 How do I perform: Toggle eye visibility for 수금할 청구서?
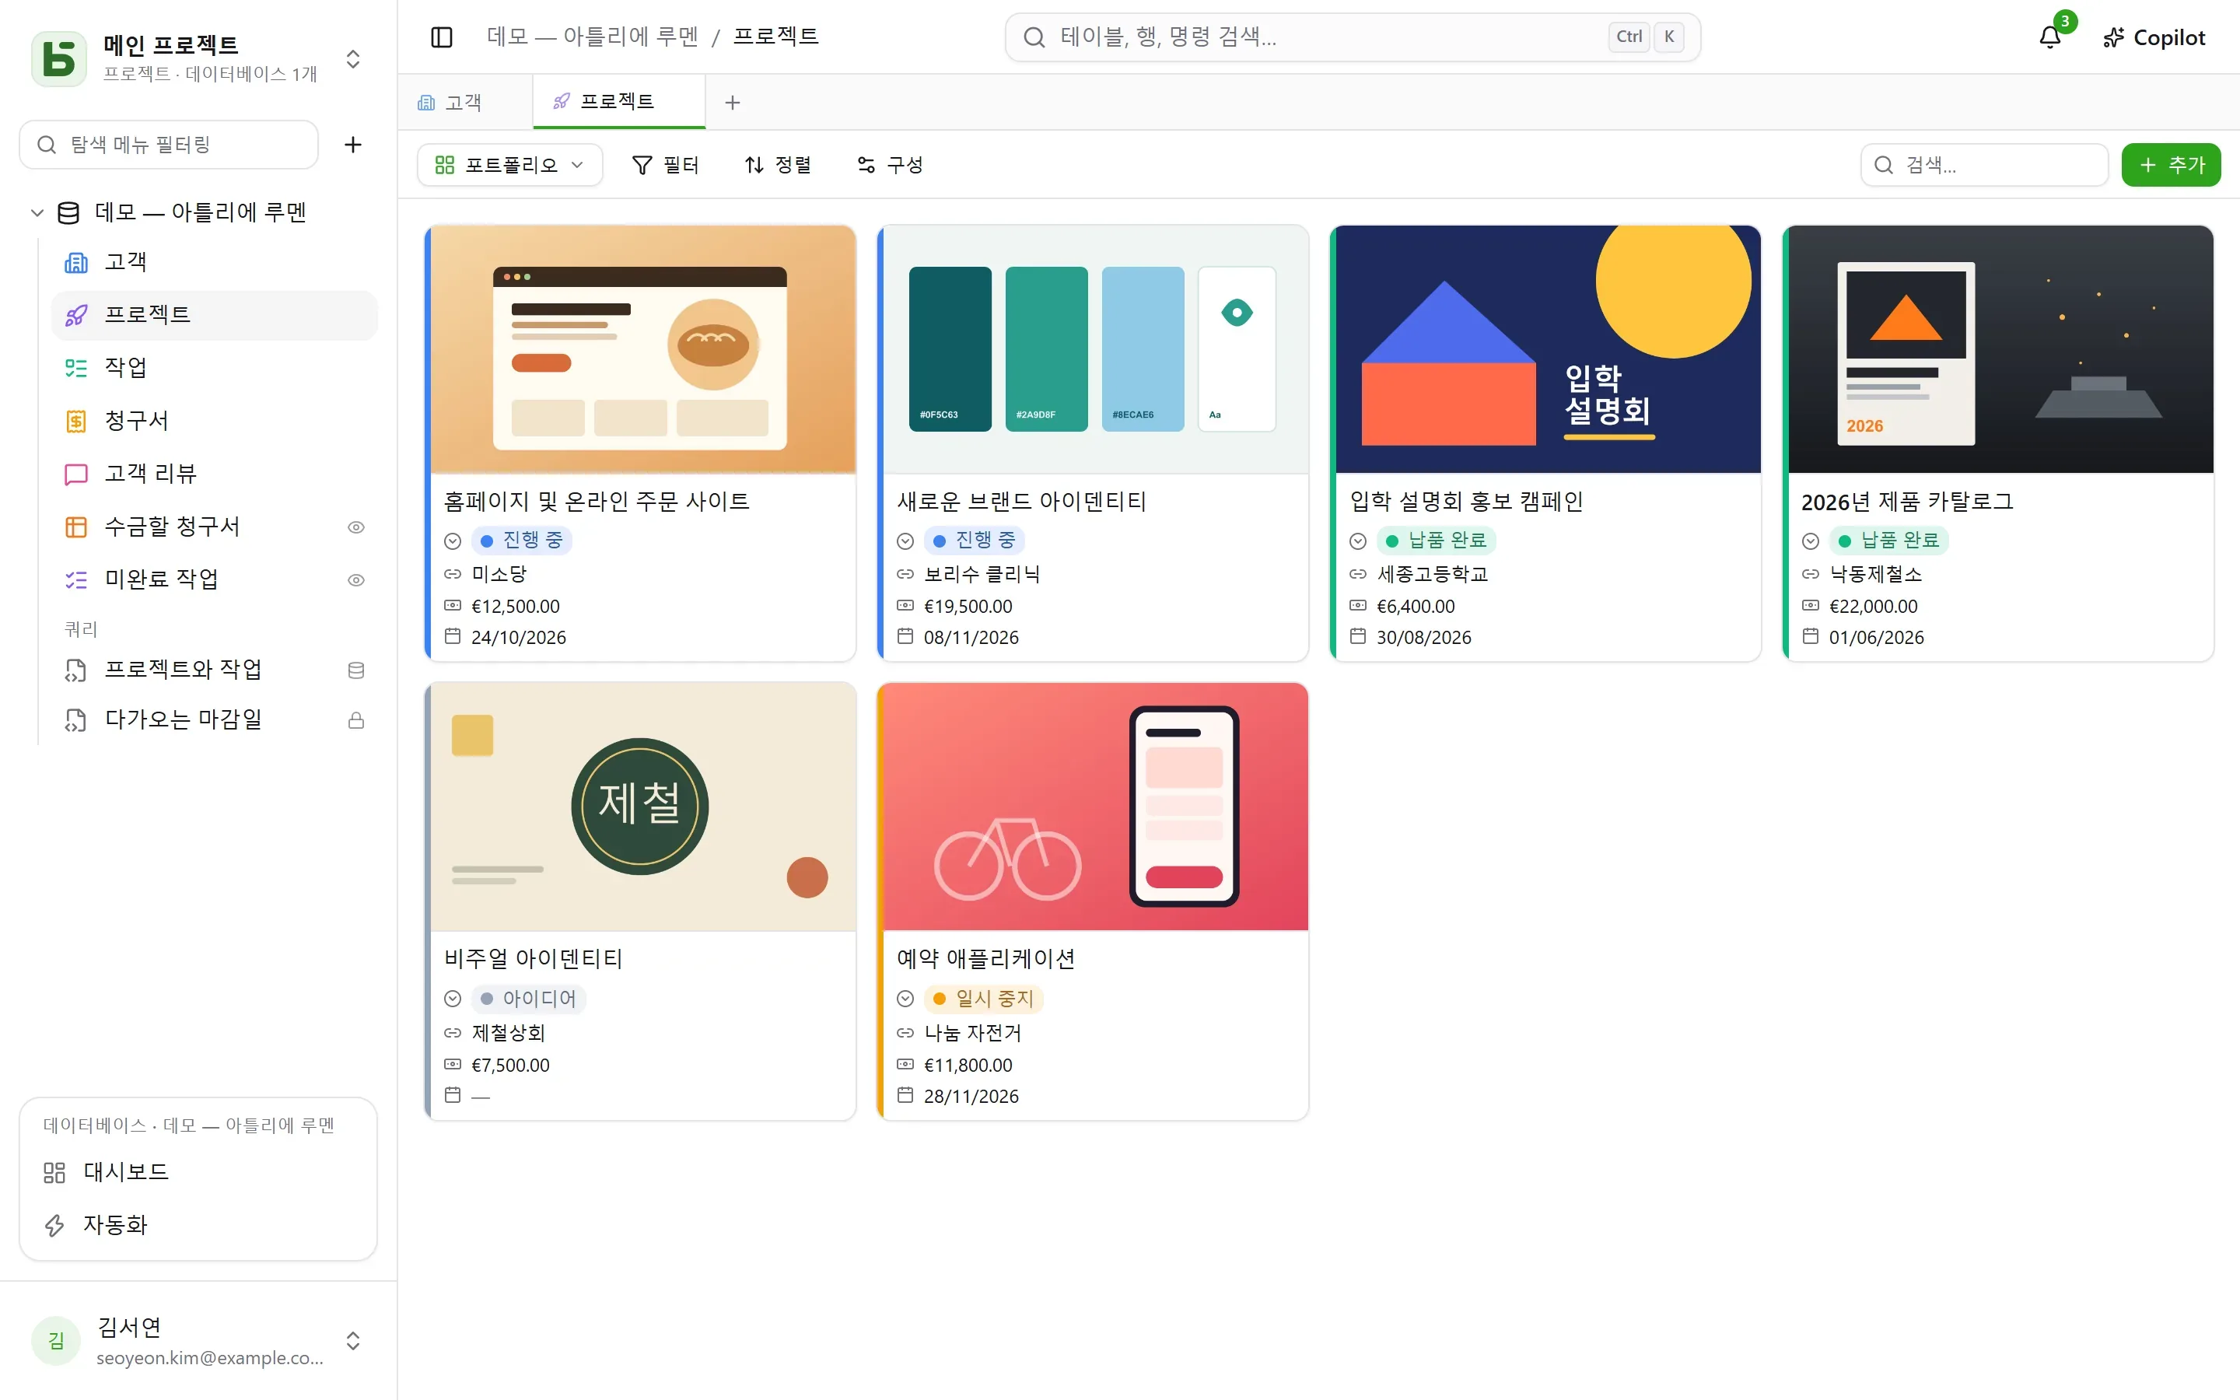point(355,527)
